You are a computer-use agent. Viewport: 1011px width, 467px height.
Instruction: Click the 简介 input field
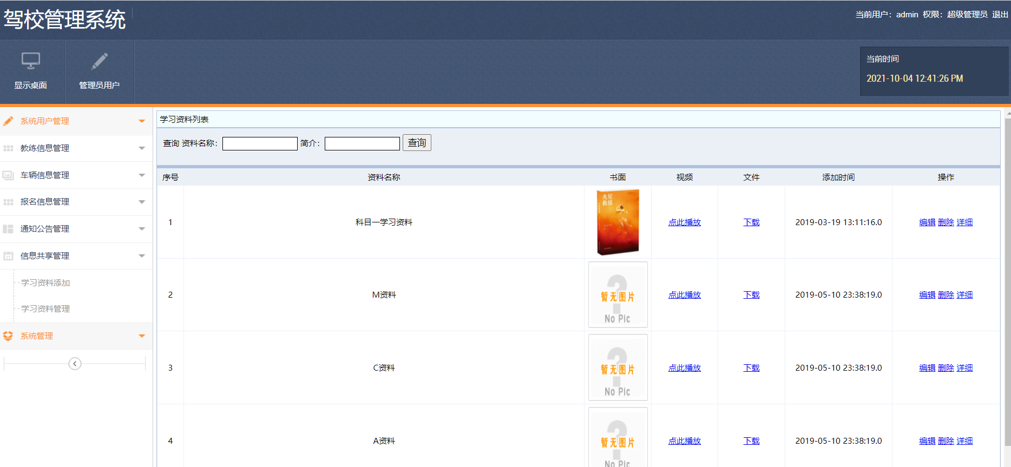coord(362,143)
